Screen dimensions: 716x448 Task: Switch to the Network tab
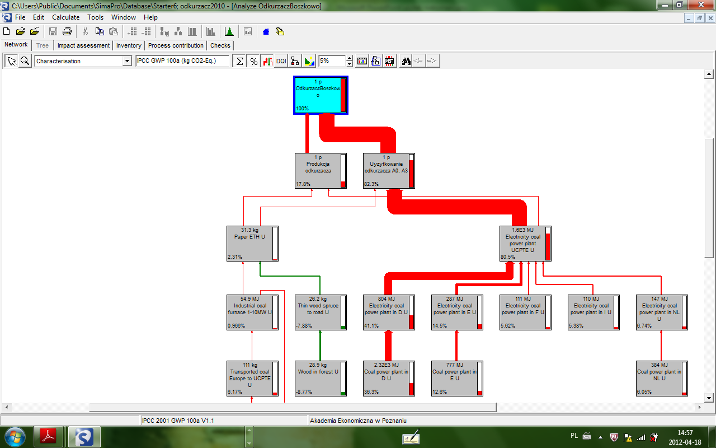(16, 45)
